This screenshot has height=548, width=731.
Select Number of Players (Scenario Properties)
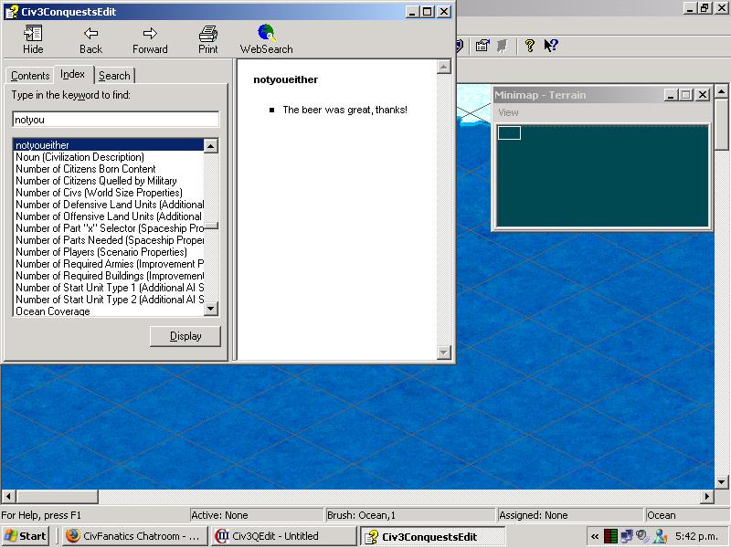pos(109,252)
